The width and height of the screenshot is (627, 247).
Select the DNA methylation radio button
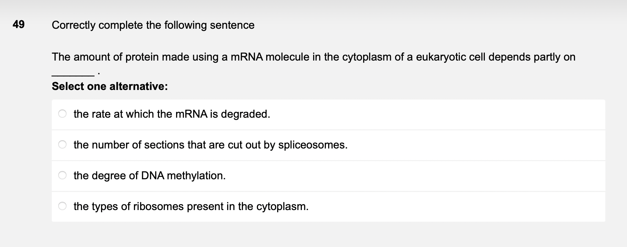pos(62,175)
